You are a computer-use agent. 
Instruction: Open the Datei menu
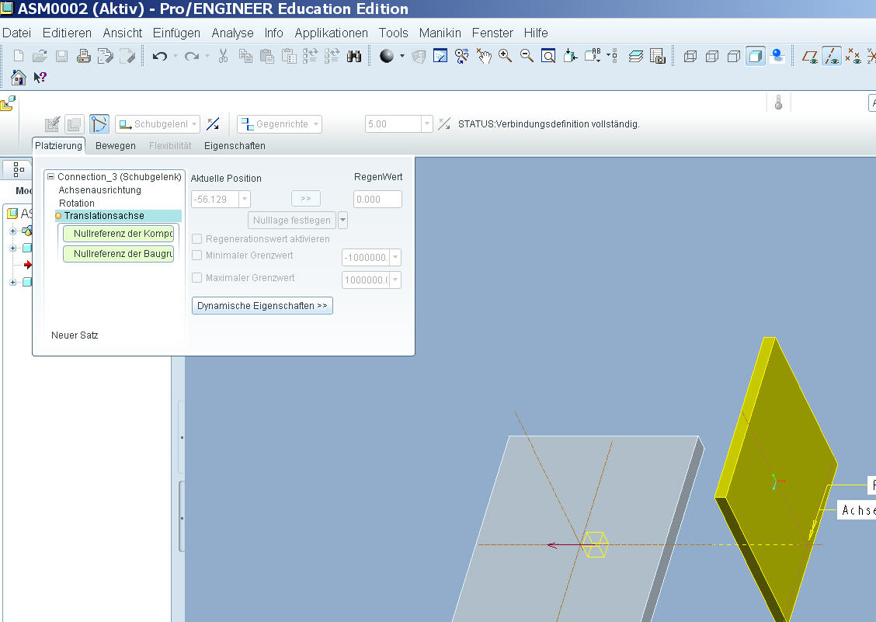coord(17,33)
